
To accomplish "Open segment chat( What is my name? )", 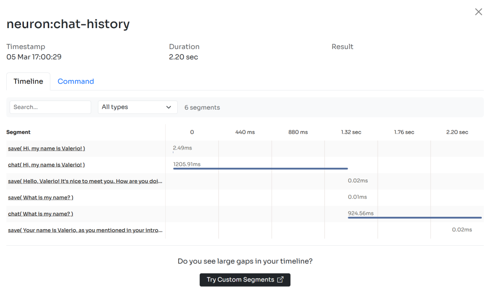I will pyautogui.click(x=41, y=213).
